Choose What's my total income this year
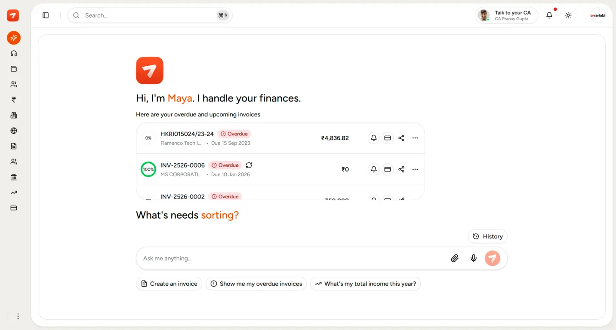The width and height of the screenshot is (616, 330). [366, 284]
